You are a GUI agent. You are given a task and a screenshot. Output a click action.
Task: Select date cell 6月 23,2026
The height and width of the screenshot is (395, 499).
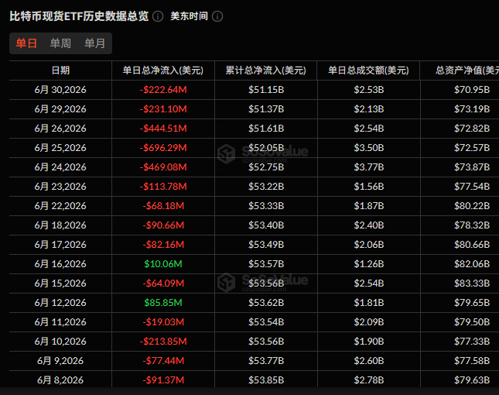point(60,187)
